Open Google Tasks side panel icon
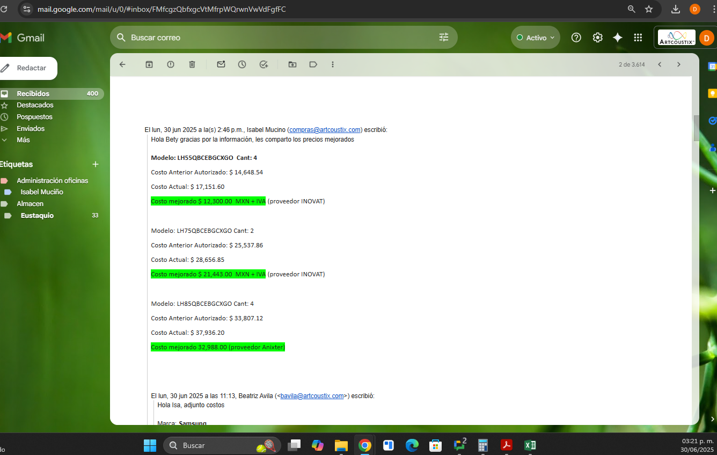The image size is (717, 455). [x=712, y=121]
